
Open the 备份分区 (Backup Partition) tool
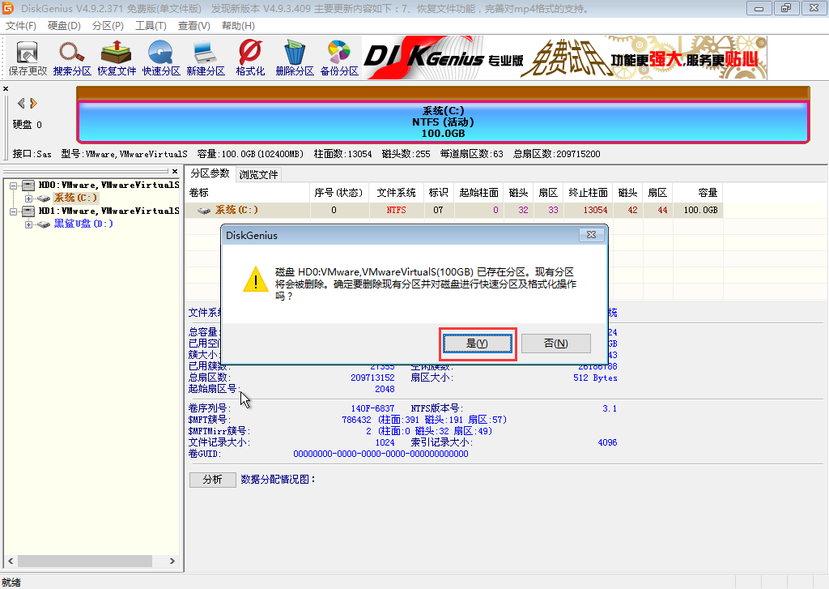(x=339, y=57)
